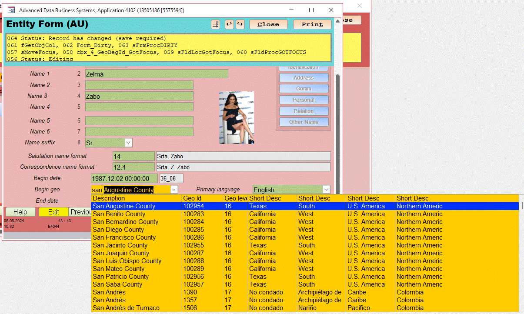This screenshot has height=314, width=524.
Task: Click the Name 1 field containing Zelmá
Action: (157, 73)
